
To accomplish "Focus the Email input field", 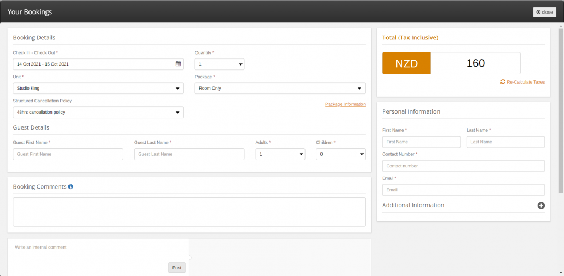I will (463, 190).
